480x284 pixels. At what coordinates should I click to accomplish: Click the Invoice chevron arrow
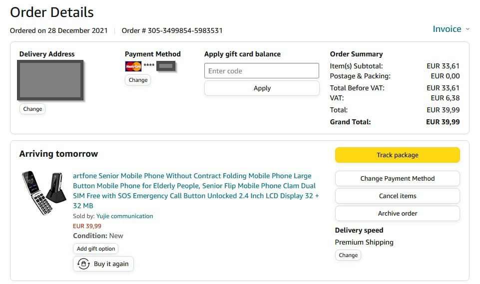click(x=468, y=29)
